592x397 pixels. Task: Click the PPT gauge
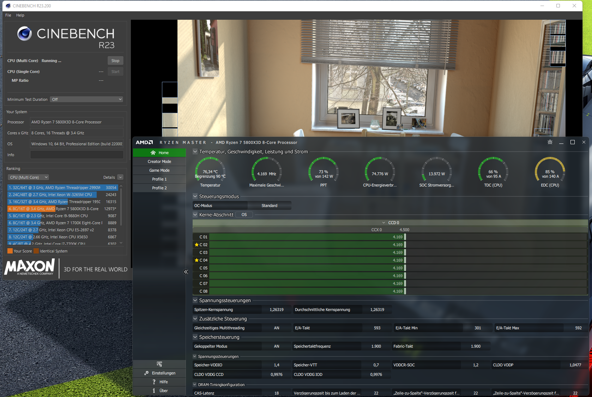[324, 172]
